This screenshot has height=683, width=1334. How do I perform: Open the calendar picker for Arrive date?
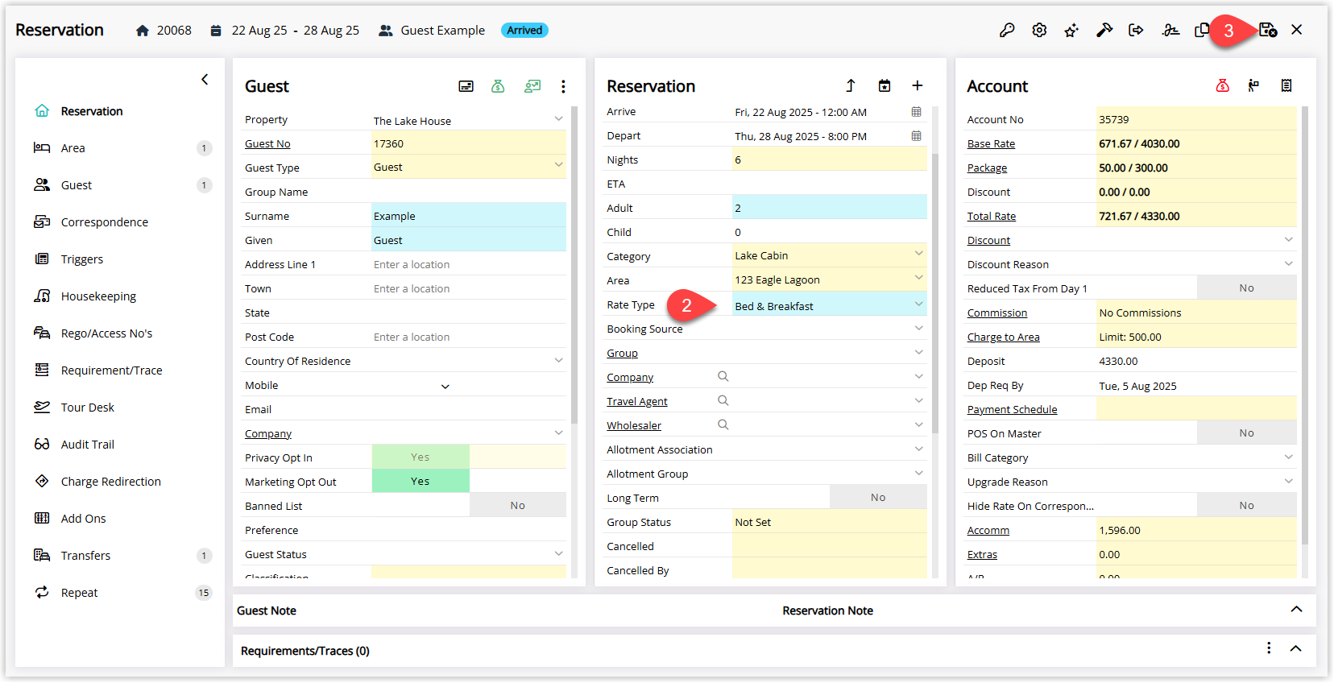[916, 112]
